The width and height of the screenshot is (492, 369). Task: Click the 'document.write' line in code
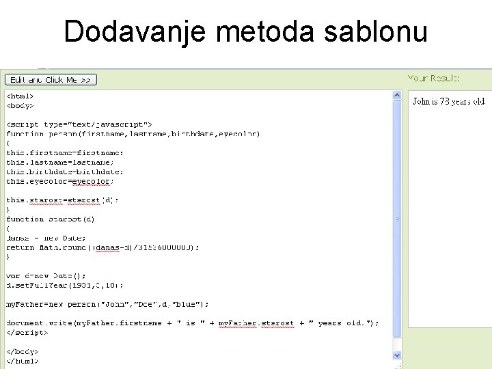[x=193, y=323]
